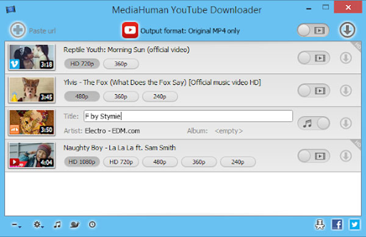Open Output format: Original MP4 only settings
Image resolution: width=366 pixels, height=237 pixels.
coord(190,30)
